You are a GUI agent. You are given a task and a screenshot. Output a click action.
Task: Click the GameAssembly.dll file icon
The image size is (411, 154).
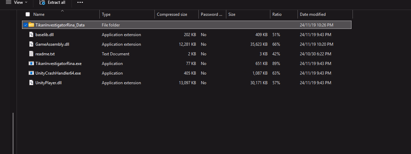pos(31,44)
